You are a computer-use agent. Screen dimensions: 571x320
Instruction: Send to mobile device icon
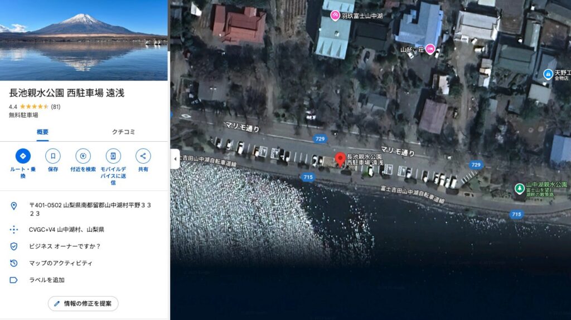pos(113,156)
